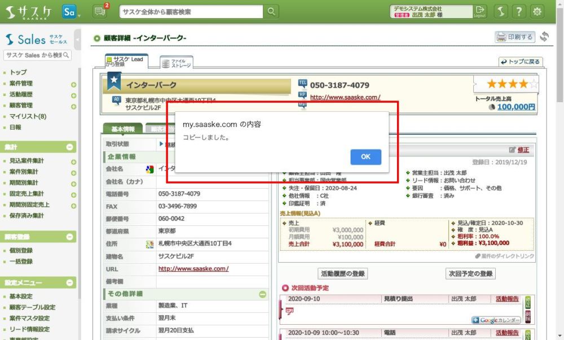Open the settings gear icon in header
Viewport: 564px width, 340px height.
537,11
